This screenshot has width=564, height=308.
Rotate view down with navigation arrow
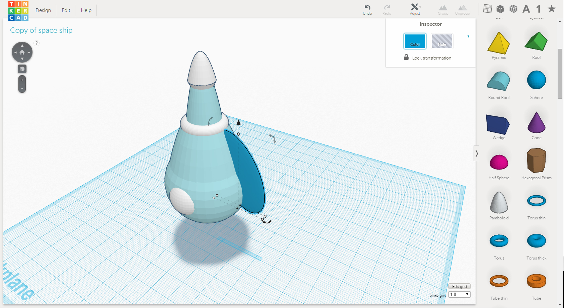point(22,59)
